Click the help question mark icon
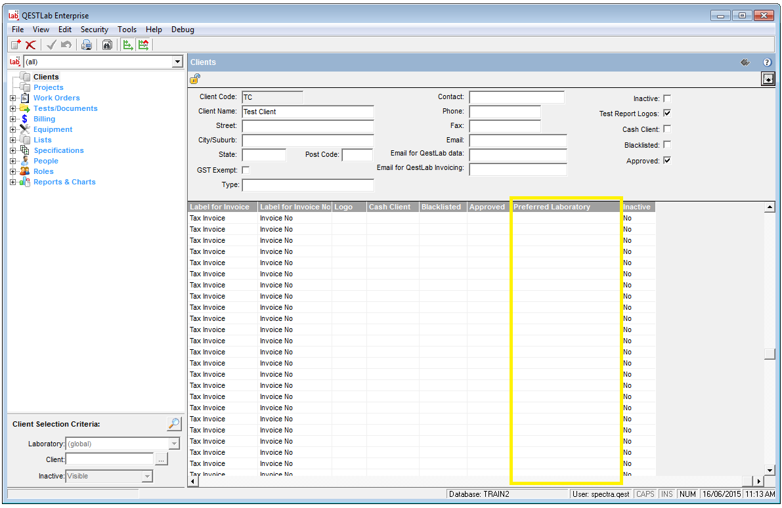Image resolution: width=782 pixels, height=508 pixels. [x=767, y=62]
